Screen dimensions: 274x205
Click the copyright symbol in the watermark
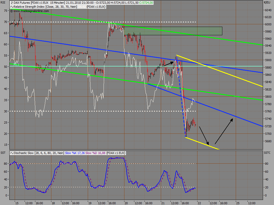pos(12,11)
